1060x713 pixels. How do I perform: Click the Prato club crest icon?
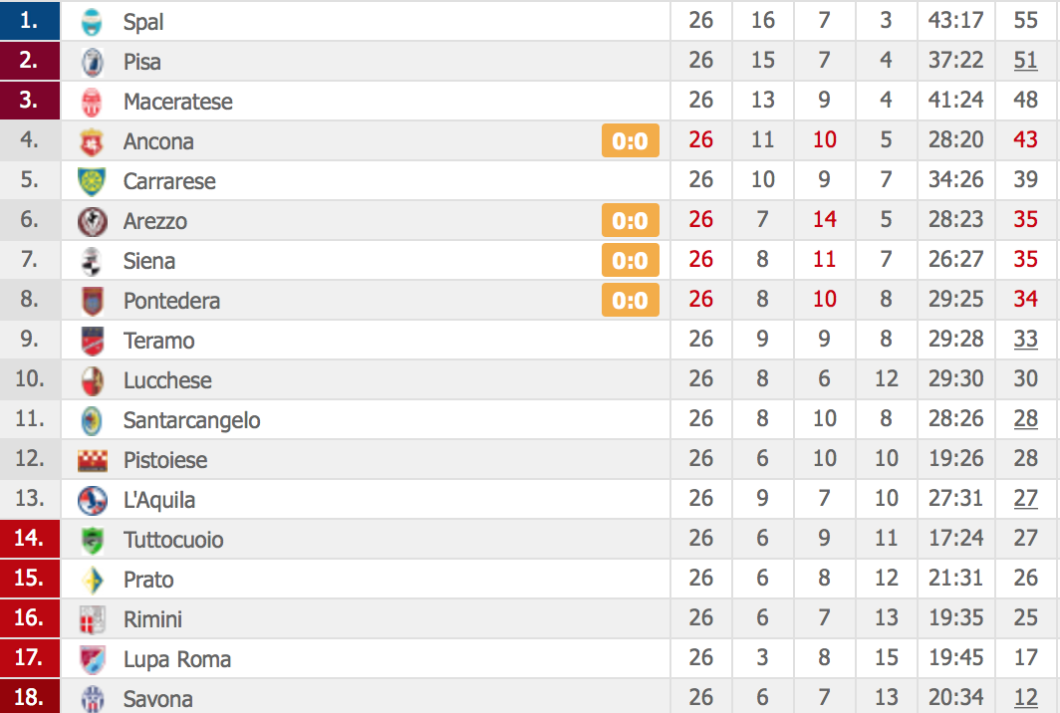point(93,579)
